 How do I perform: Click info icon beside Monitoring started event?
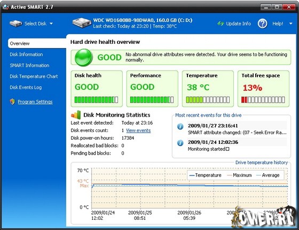(x=180, y=143)
